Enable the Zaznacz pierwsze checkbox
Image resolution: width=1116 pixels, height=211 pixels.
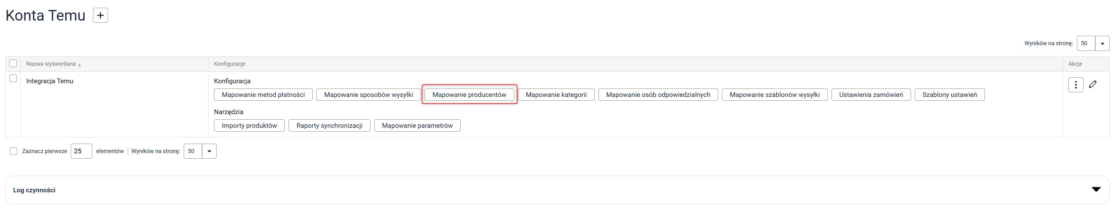tap(13, 151)
